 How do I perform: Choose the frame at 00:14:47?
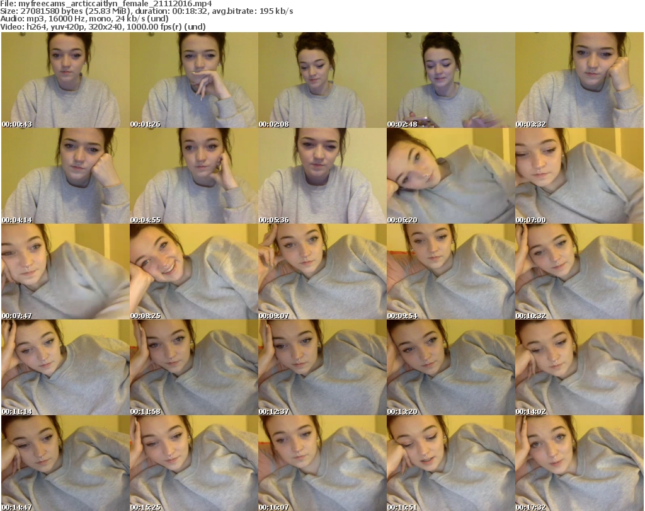click(x=66, y=463)
